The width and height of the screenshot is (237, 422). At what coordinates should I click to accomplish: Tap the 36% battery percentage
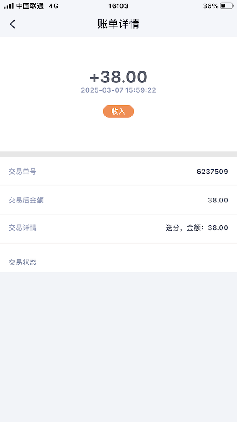pyautogui.click(x=211, y=6)
